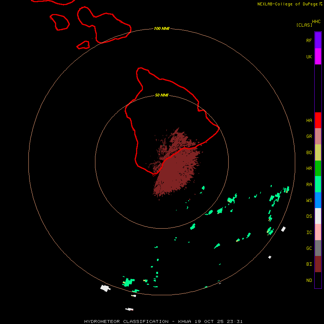Click the Hydrometeor Classification KHWA title text

[163, 321]
